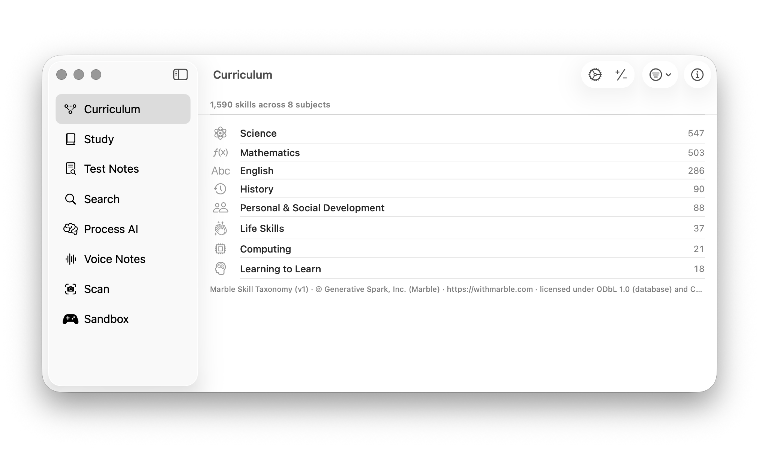Click the 503 skill count for Mathematics
Viewport: 759px width, 474px height.
696,152
